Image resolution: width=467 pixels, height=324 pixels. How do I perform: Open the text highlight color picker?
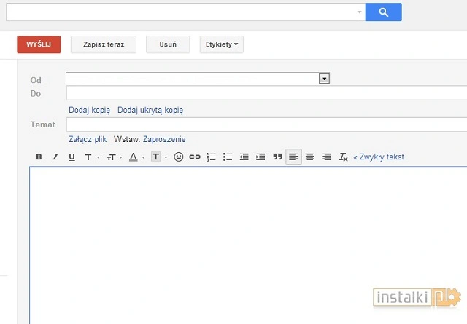155,157
